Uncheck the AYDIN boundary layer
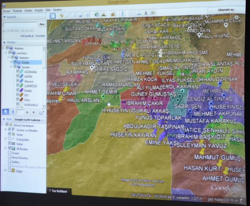 pos(18,76)
